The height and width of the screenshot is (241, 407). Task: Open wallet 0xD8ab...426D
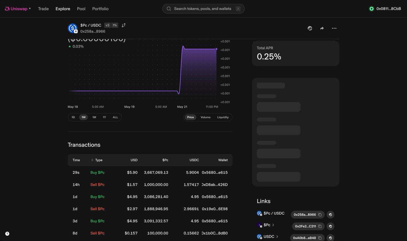pyautogui.click(x=215, y=185)
